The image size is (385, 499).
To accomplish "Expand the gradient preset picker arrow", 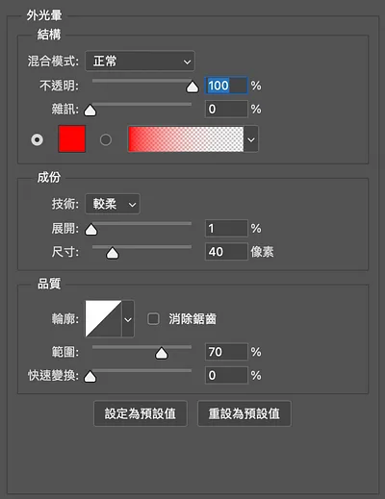I will coord(251,139).
